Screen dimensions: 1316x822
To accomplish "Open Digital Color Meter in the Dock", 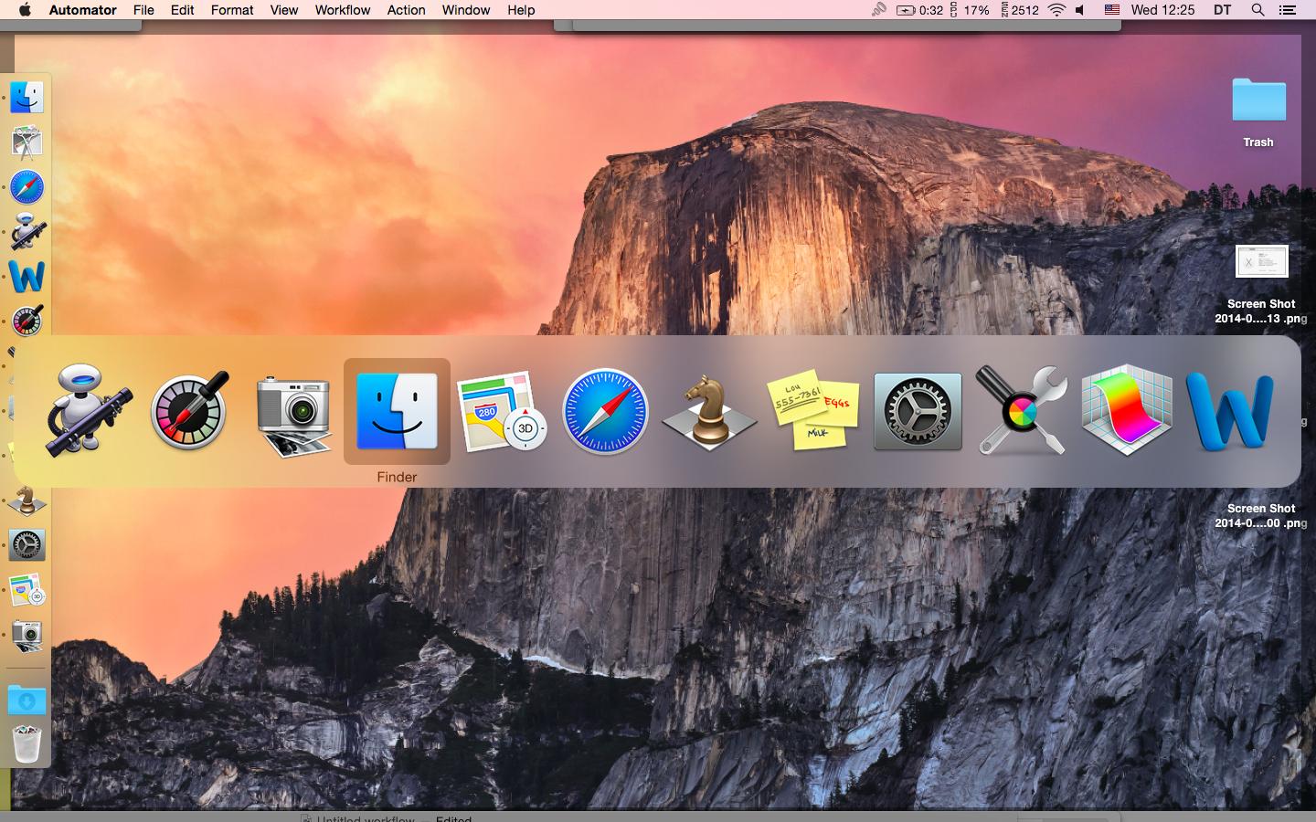I will point(27,320).
